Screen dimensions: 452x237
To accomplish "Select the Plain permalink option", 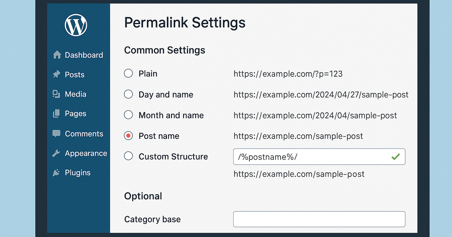I will pyautogui.click(x=128, y=73).
